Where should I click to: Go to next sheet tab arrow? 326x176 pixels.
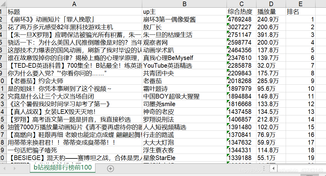click(14, 168)
